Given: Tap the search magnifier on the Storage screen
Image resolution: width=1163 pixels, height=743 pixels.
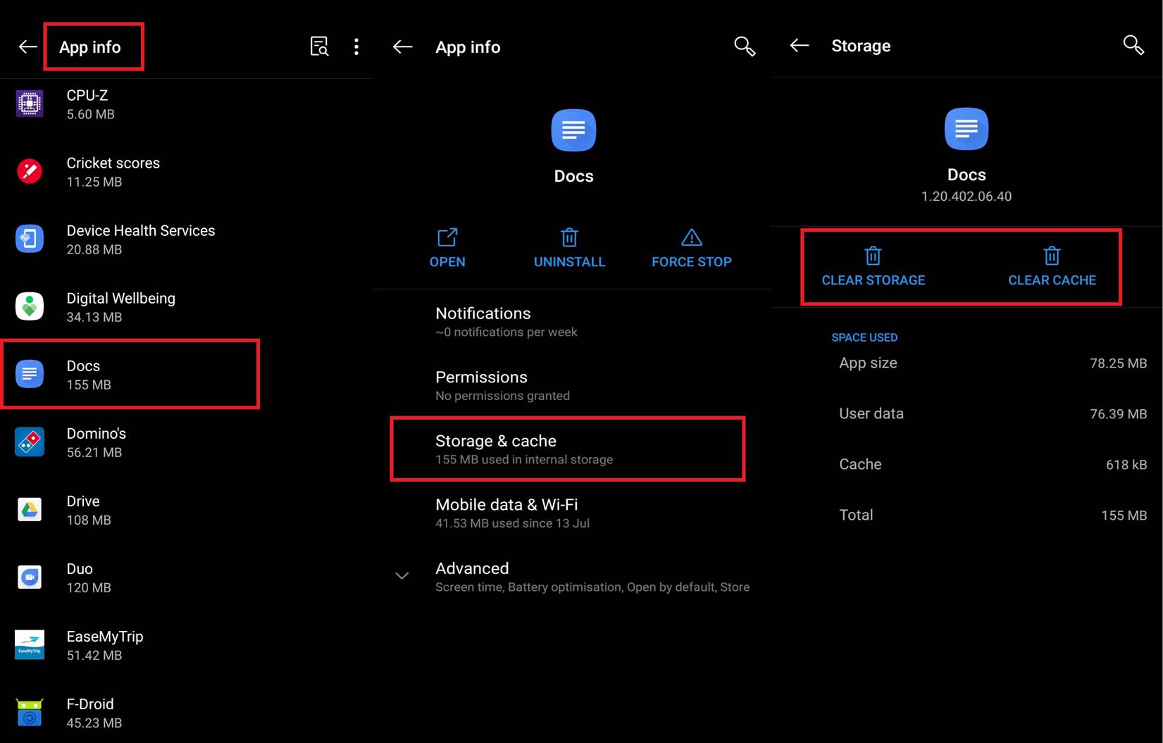Looking at the screenshot, I should pyautogui.click(x=1133, y=45).
